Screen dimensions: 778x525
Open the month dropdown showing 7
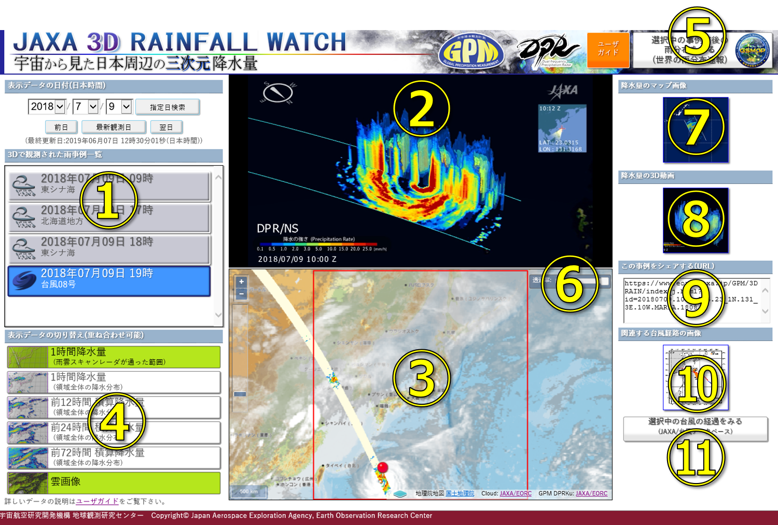coord(86,107)
